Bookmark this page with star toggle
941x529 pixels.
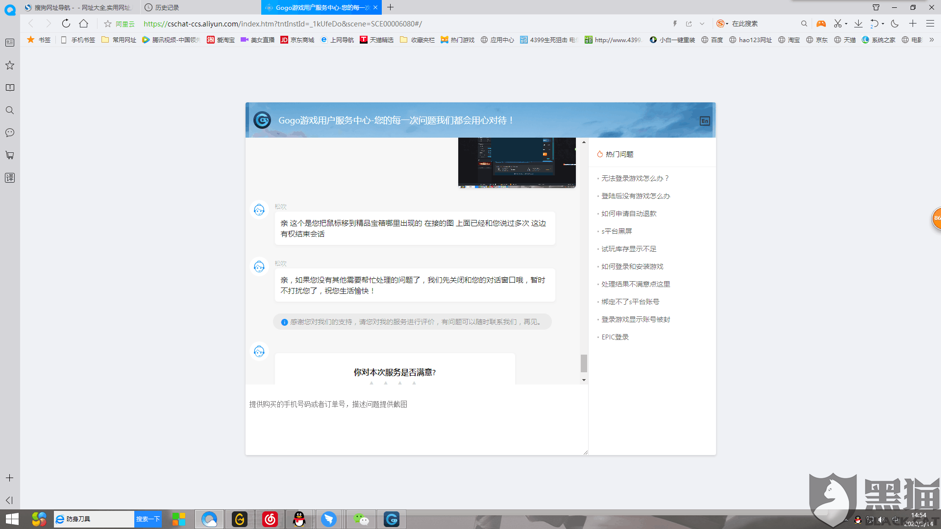click(108, 24)
